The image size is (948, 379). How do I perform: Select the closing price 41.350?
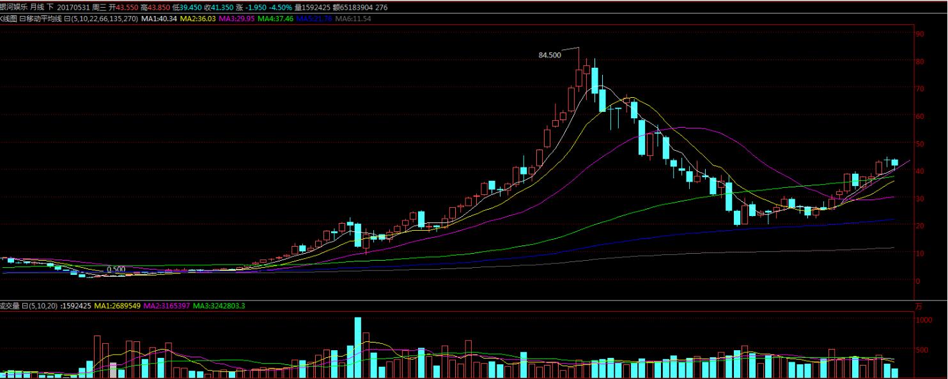[222, 7]
